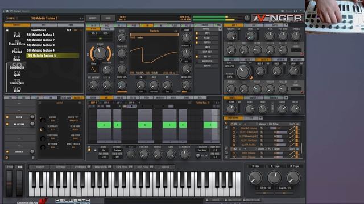The height and width of the screenshot is (204, 364).
Task: Switch to the Filter 3 tab
Action: pos(264,59)
